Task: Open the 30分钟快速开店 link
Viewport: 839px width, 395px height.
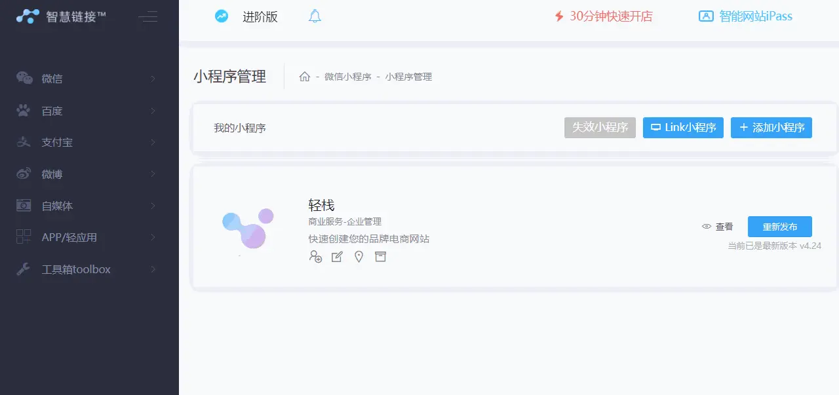Action: point(603,16)
